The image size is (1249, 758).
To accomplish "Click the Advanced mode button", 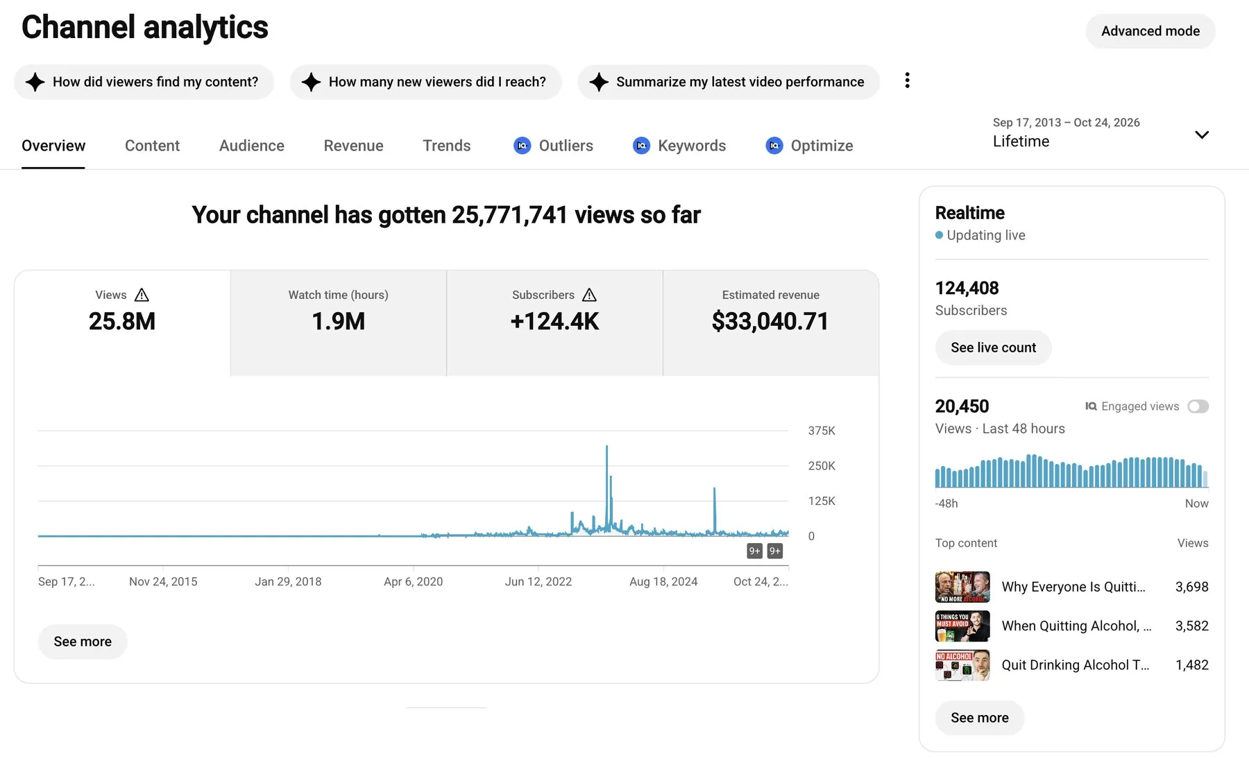I will click(x=1150, y=31).
